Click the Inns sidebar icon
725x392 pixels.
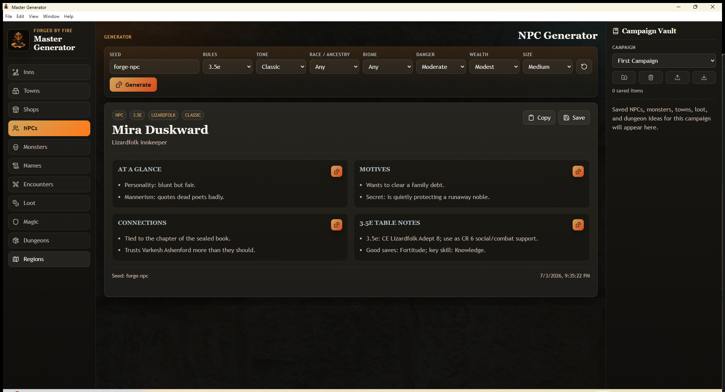click(x=16, y=72)
